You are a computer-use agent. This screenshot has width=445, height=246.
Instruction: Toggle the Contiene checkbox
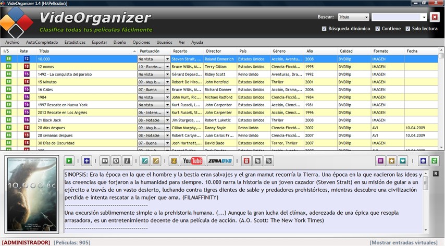pos(377,29)
